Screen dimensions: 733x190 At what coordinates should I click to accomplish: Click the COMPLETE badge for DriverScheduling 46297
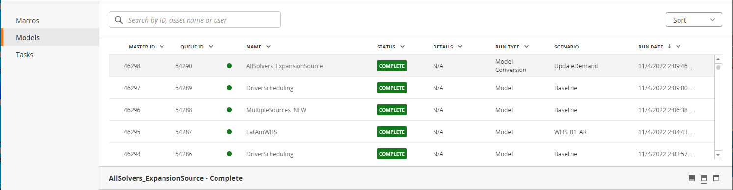tap(392, 88)
